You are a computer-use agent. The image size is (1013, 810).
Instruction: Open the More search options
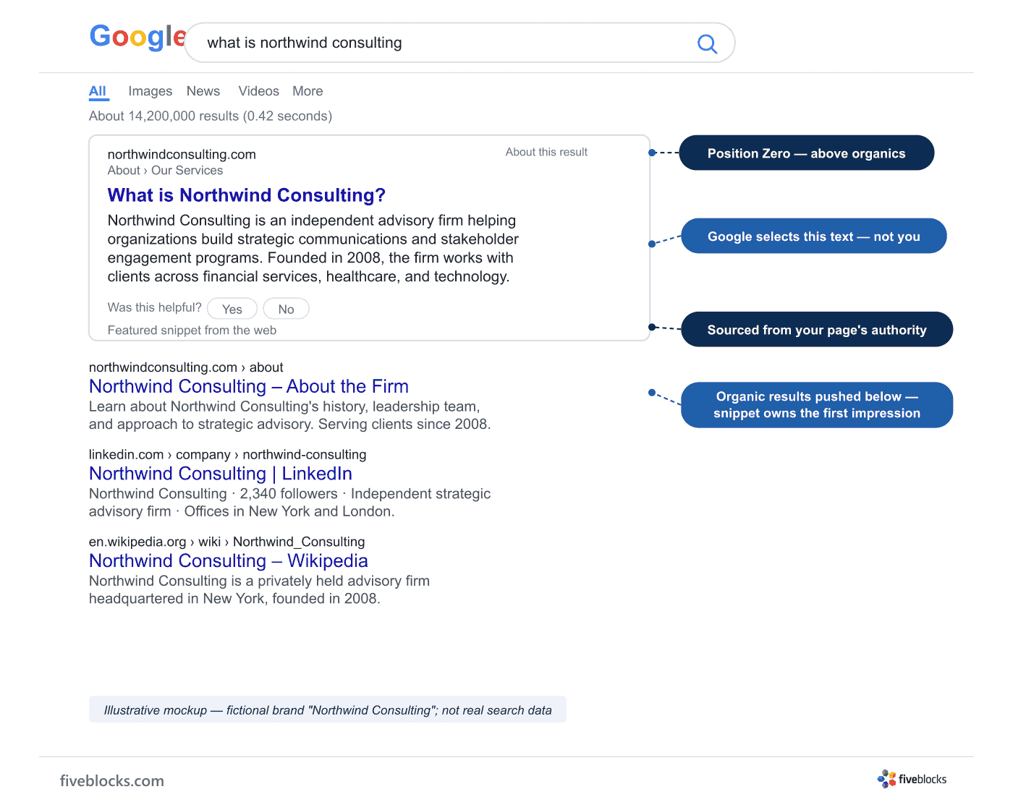(308, 91)
